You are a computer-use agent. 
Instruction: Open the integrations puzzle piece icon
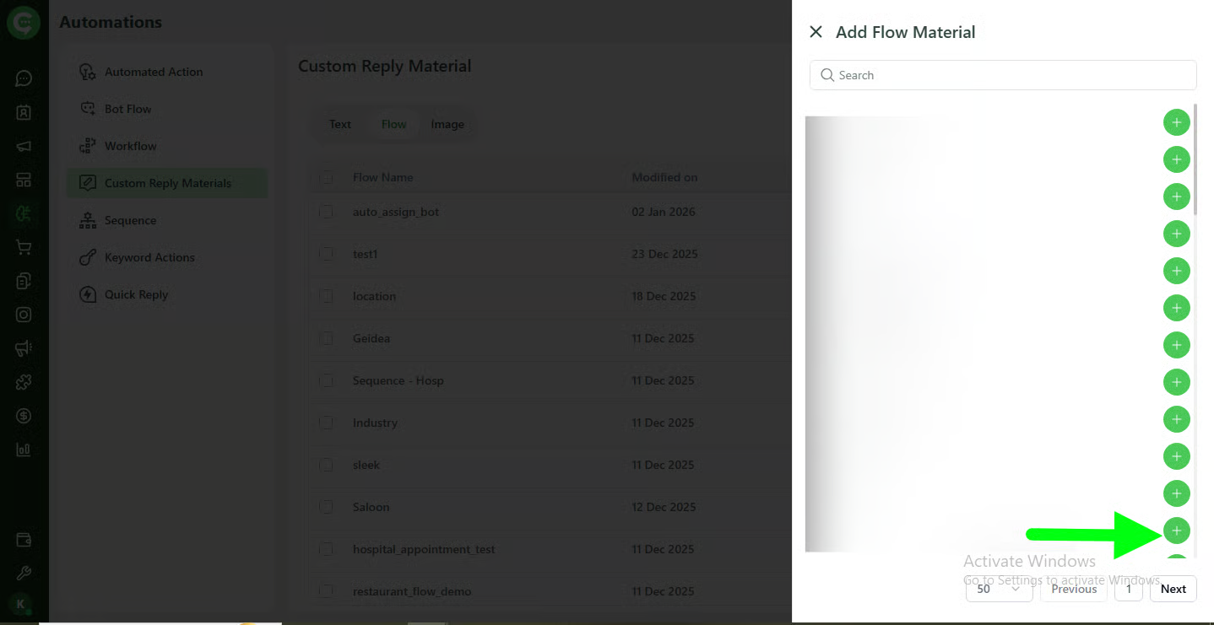pos(24,382)
